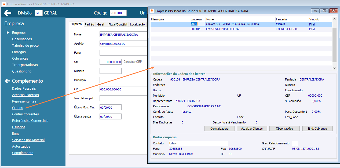Screen dimensions: 340x168
Task: Open the Contas Correntes link
Action: tap(25, 114)
